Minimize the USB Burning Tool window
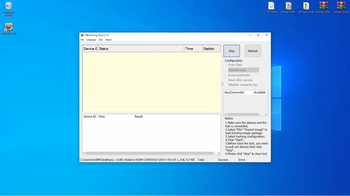Screen dimensions: 350x196 250,35
